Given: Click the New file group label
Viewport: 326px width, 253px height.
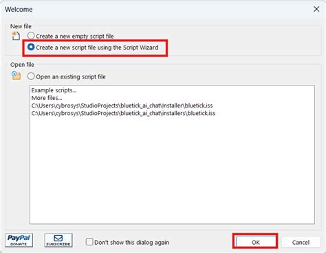Looking at the screenshot, I should (21, 26).
